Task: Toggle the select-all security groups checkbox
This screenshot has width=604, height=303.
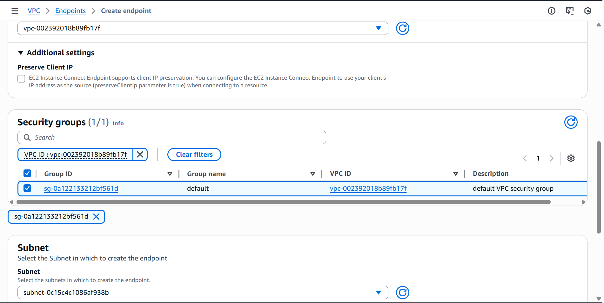Action: point(27,173)
